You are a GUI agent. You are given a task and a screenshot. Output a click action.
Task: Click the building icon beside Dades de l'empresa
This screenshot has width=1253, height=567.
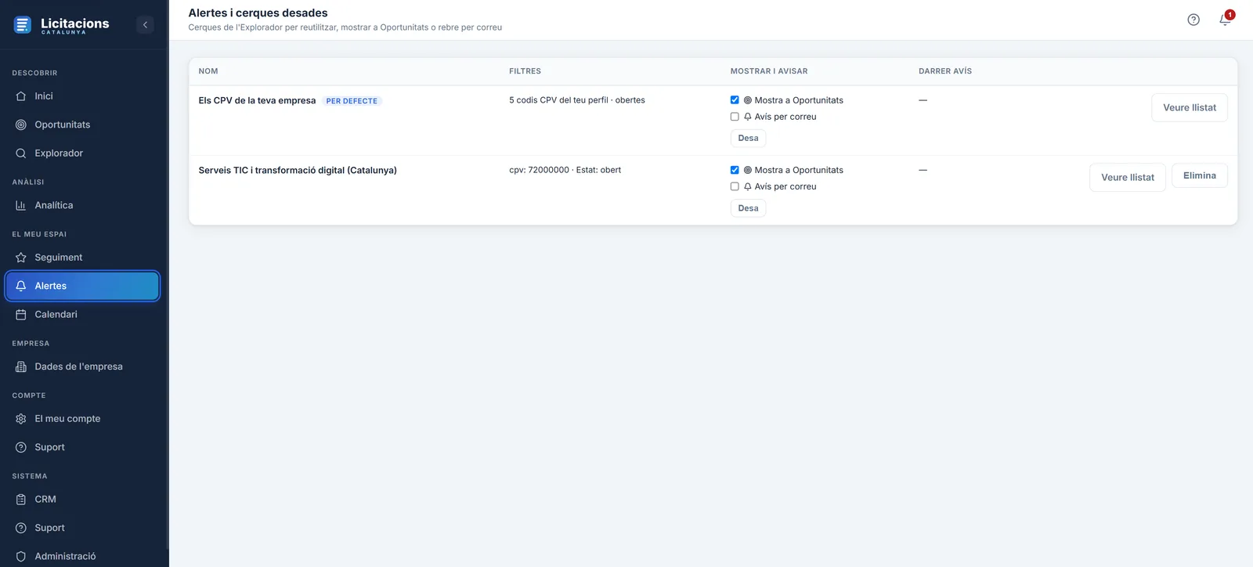coord(21,367)
